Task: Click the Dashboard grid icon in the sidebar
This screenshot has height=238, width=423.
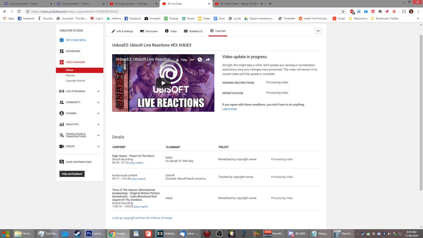Action: pyautogui.click(x=62, y=51)
